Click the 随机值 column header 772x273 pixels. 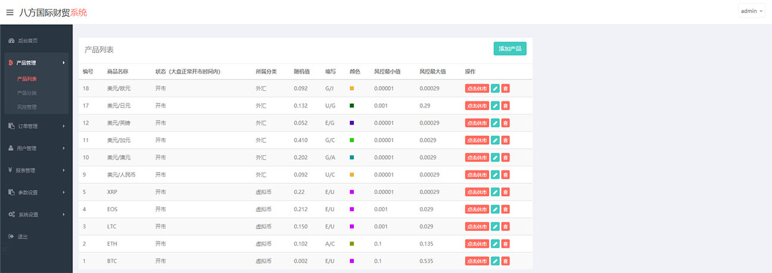click(302, 71)
